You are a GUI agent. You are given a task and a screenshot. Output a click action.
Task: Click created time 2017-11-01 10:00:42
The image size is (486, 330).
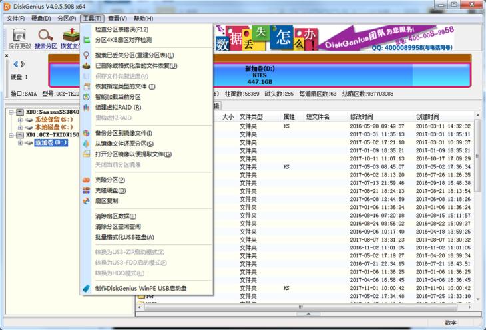coord(443,288)
